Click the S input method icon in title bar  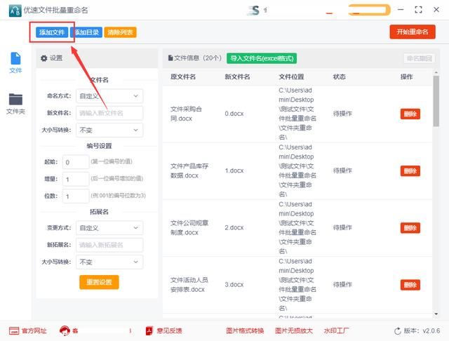coord(254,11)
